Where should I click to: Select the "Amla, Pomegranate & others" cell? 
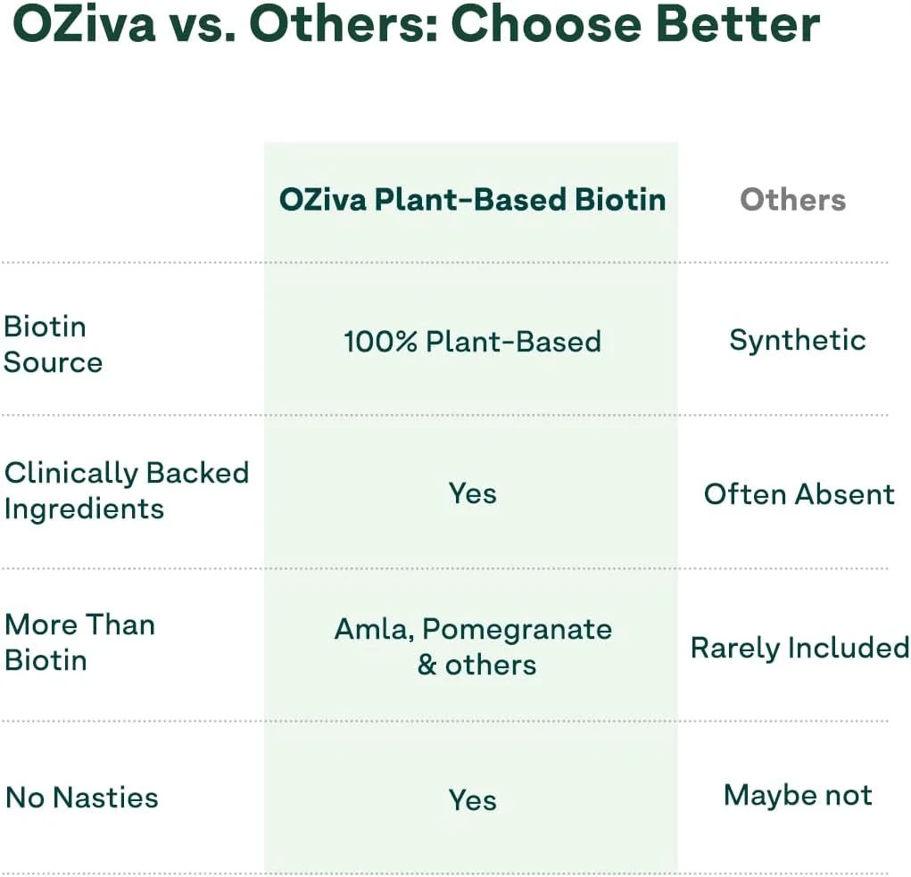coord(473,647)
